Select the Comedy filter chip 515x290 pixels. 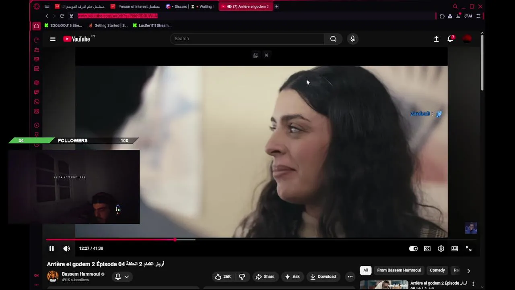pyautogui.click(x=437, y=270)
